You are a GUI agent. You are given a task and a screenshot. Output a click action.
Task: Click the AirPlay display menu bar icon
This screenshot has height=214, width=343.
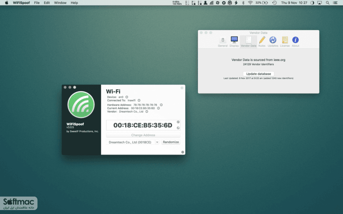(x=320, y=3)
